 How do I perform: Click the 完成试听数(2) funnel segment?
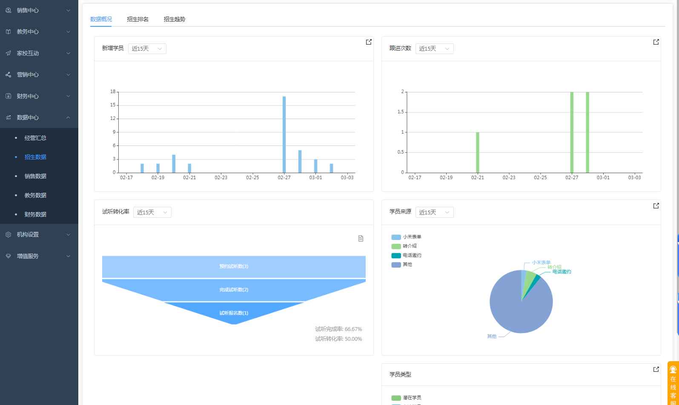(x=234, y=290)
